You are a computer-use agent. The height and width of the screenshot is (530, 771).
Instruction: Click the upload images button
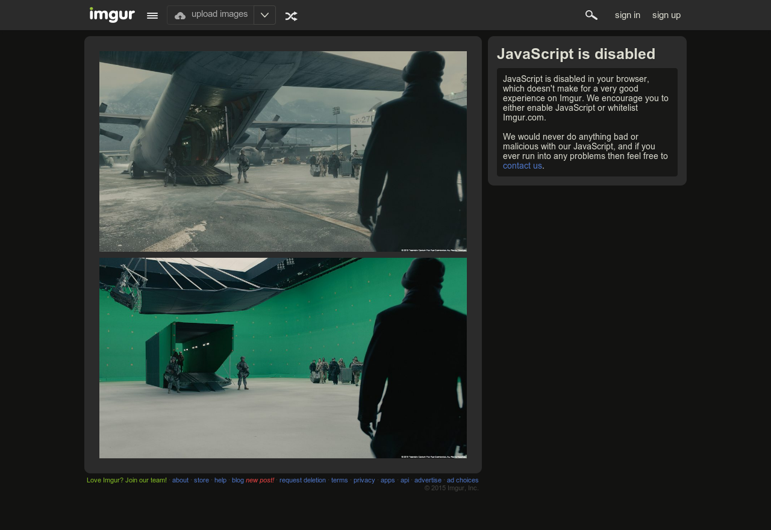(x=211, y=15)
